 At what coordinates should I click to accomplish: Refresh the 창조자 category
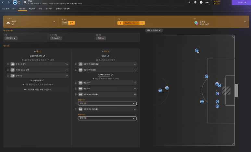(108, 56)
